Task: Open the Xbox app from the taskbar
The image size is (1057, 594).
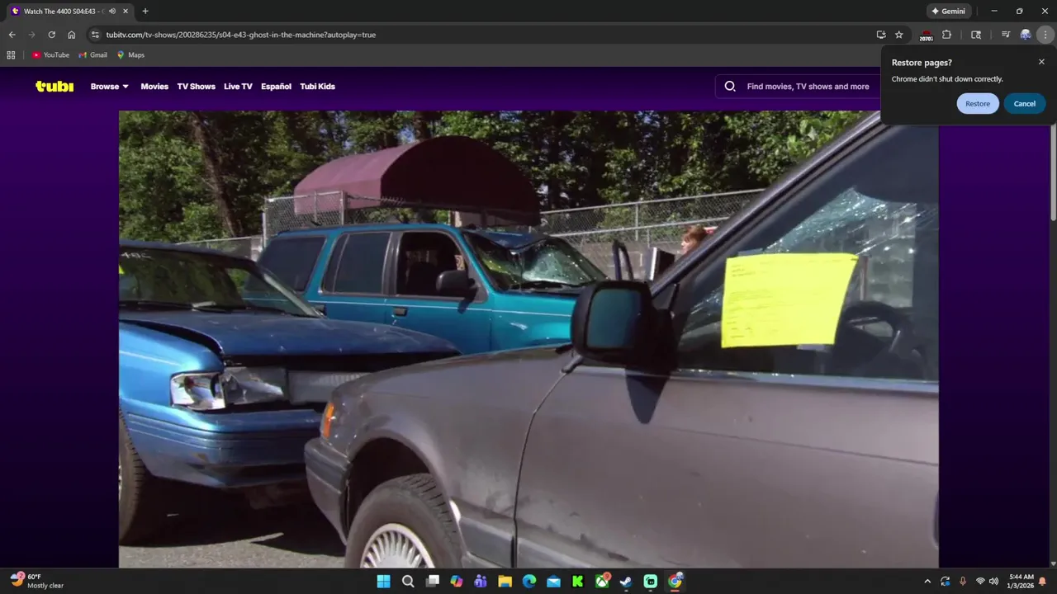Action: click(602, 582)
